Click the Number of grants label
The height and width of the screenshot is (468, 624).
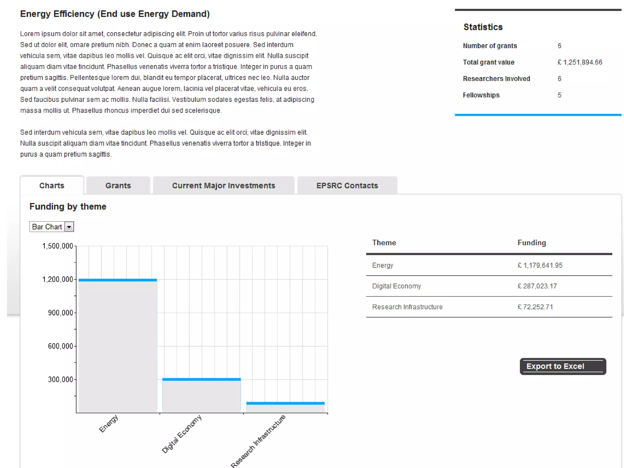tap(490, 46)
